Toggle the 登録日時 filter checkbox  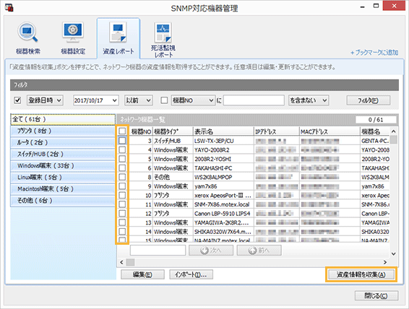coord(17,100)
